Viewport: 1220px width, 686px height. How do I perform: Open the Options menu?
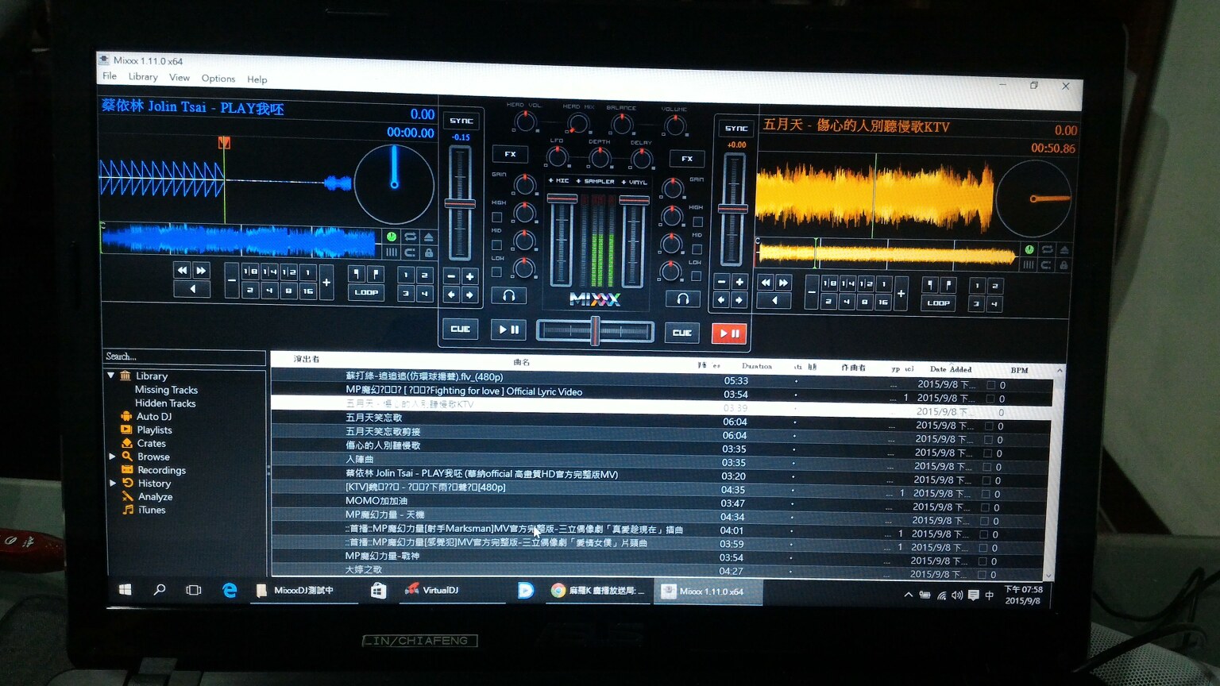pos(218,79)
